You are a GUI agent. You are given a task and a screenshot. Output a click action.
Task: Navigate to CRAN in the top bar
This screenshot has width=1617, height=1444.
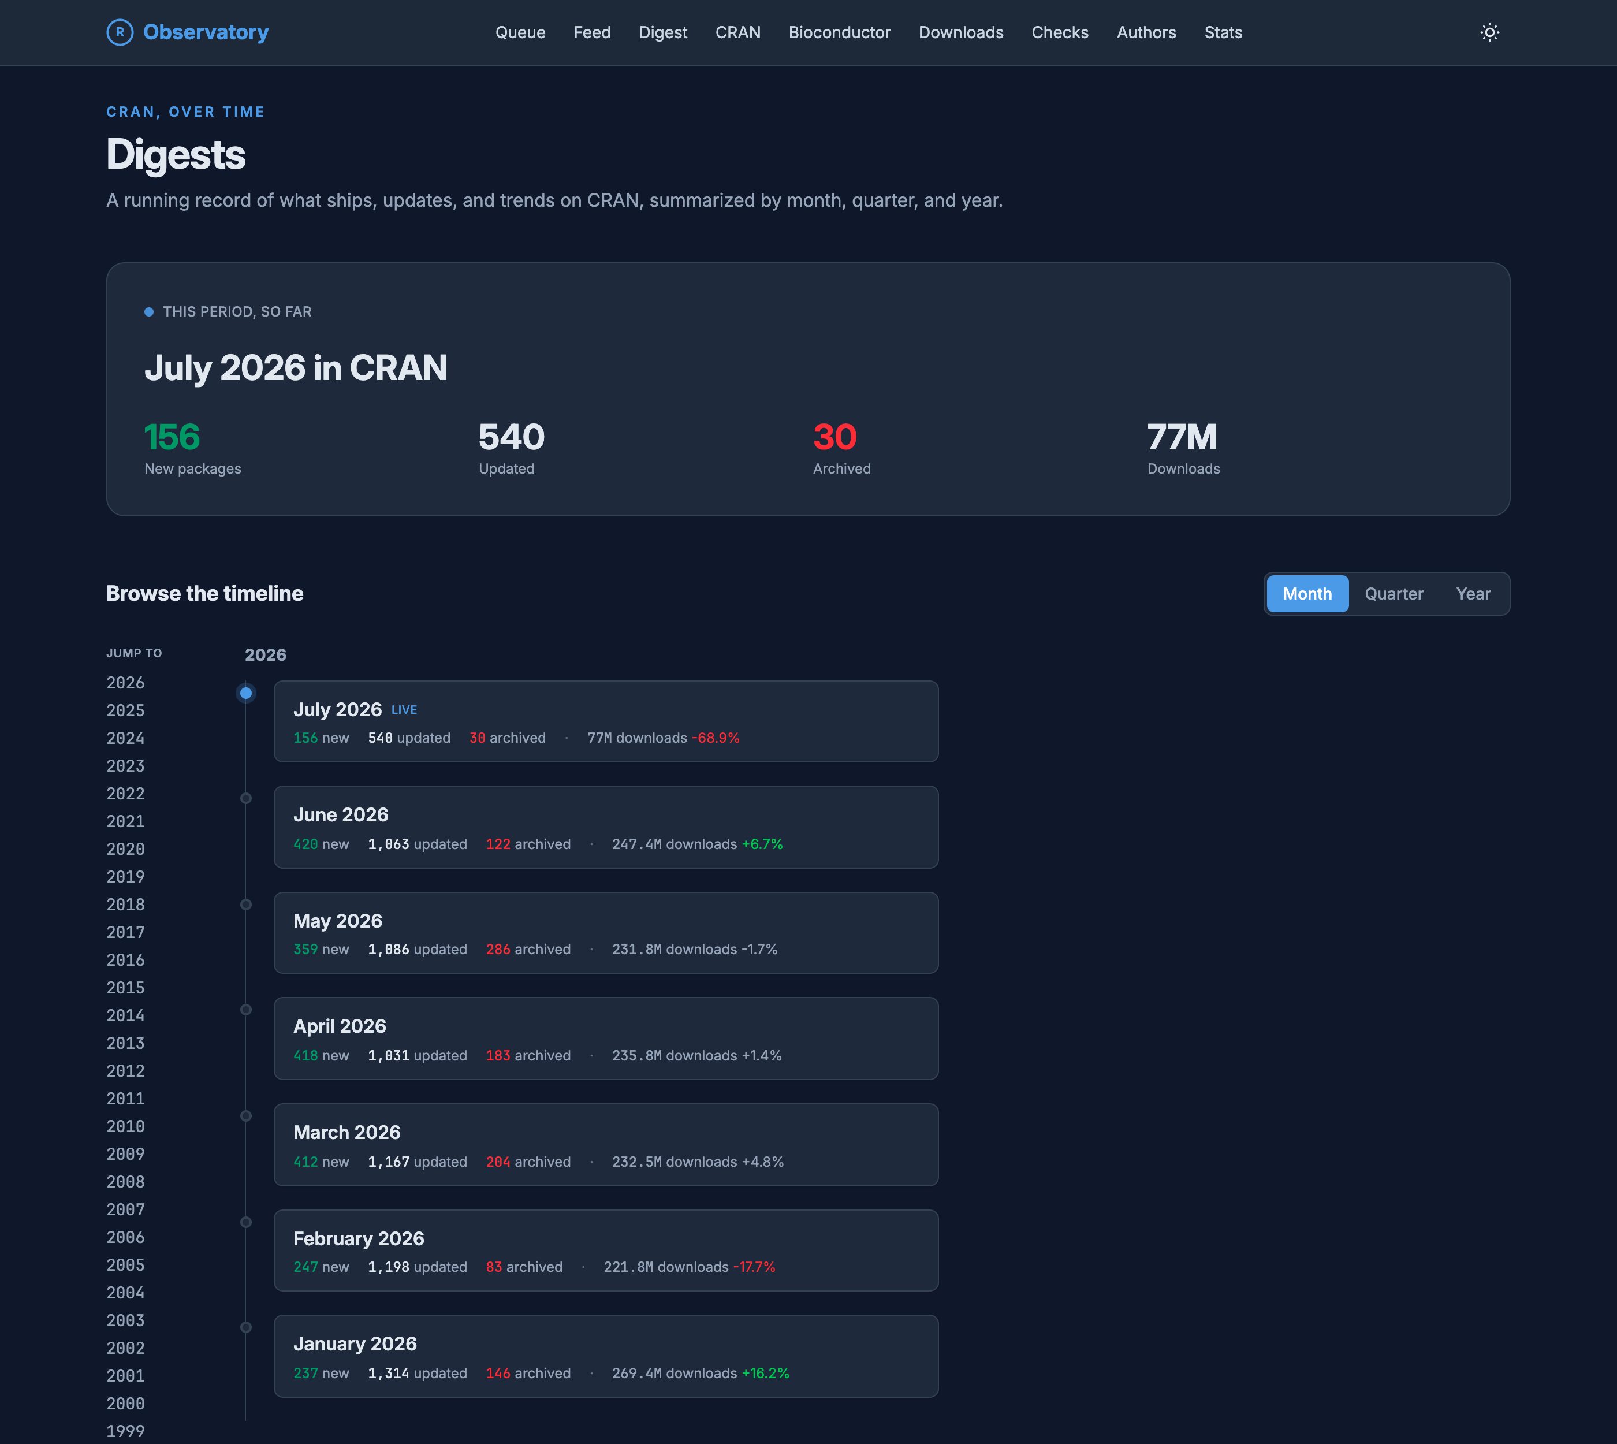(738, 32)
